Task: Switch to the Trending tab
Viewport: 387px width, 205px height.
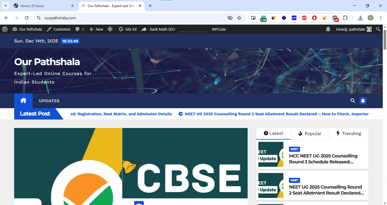Action: click(349, 133)
